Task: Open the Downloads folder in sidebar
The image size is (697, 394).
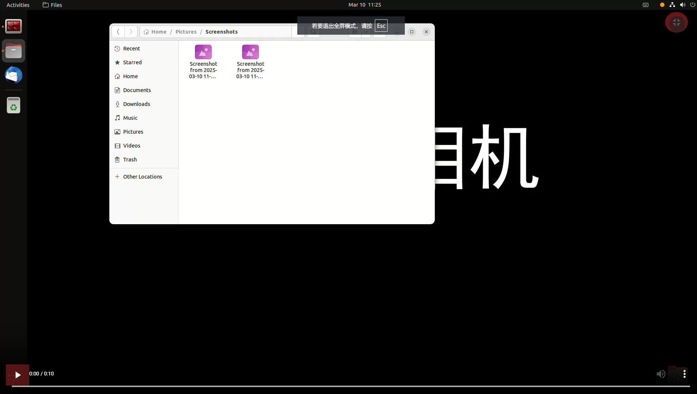Action: point(137,104)
